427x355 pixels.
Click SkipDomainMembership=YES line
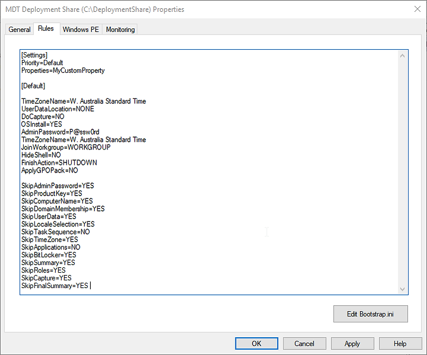tap(63, 209)
